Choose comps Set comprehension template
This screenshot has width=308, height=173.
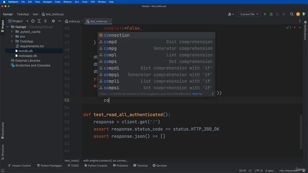click(156, 62)
